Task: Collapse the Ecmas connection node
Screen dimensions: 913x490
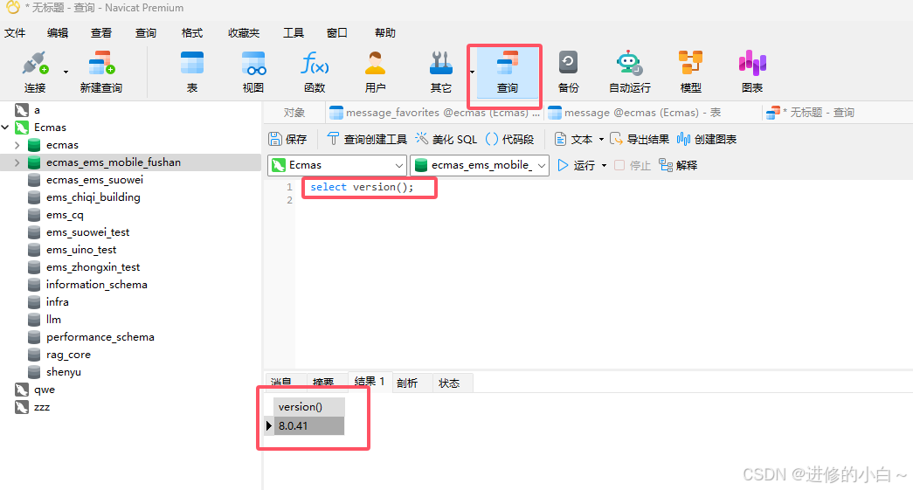Action: 5,128
